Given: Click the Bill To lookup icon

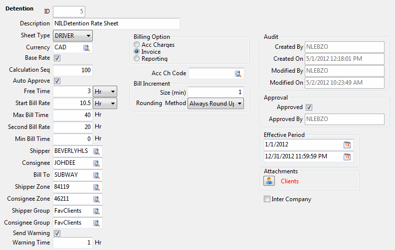Looking at the screenshot, I should click(96, 175).
